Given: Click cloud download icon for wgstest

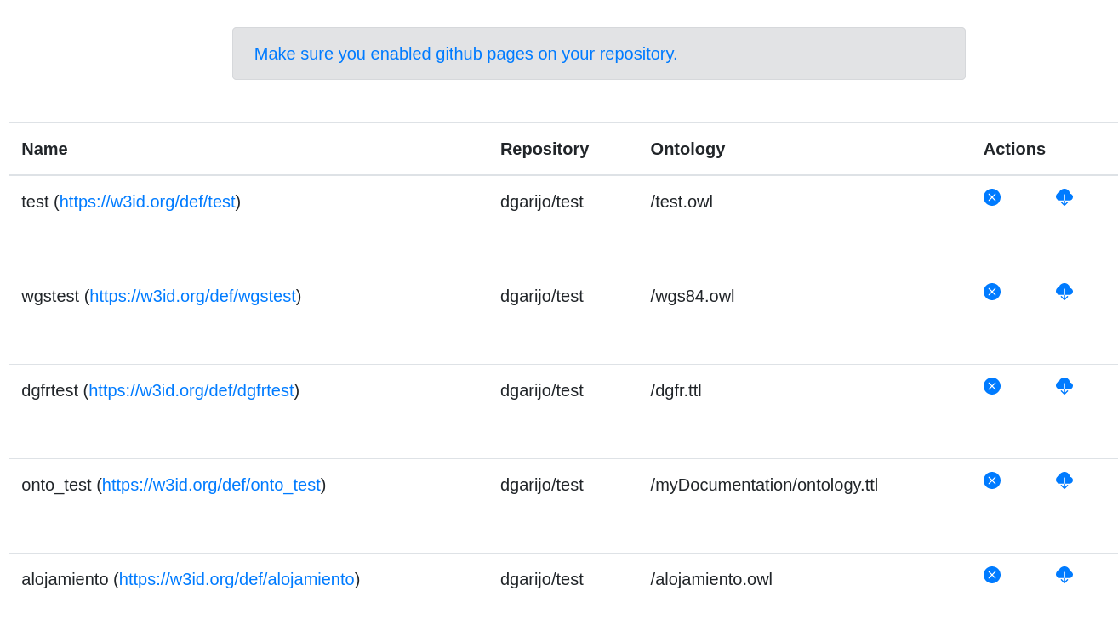Looking at the screenshot, I should pos(1064,292).
